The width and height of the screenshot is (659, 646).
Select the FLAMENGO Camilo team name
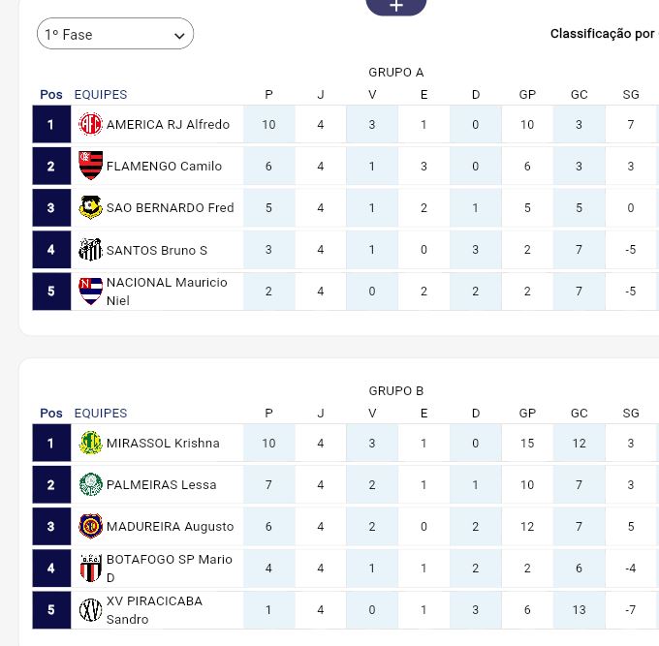pyautogui.click(x=164, y=166)
